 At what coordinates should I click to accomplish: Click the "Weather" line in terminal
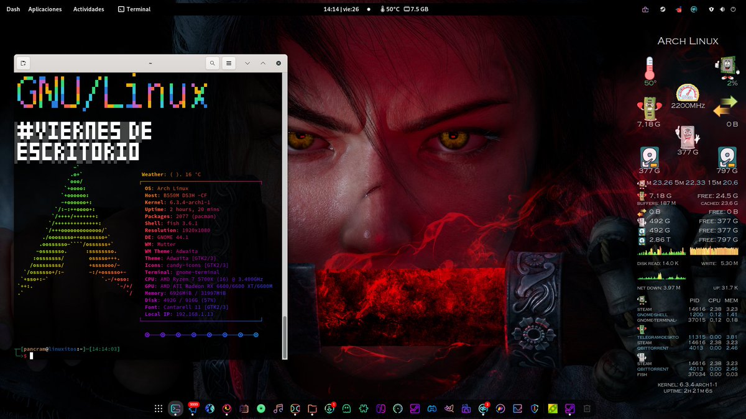tap(171, 174)
